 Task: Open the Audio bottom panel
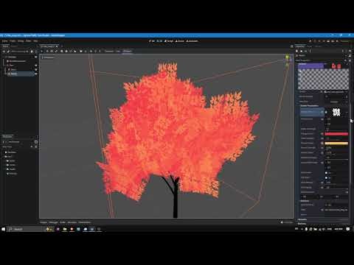click(63, 222)
